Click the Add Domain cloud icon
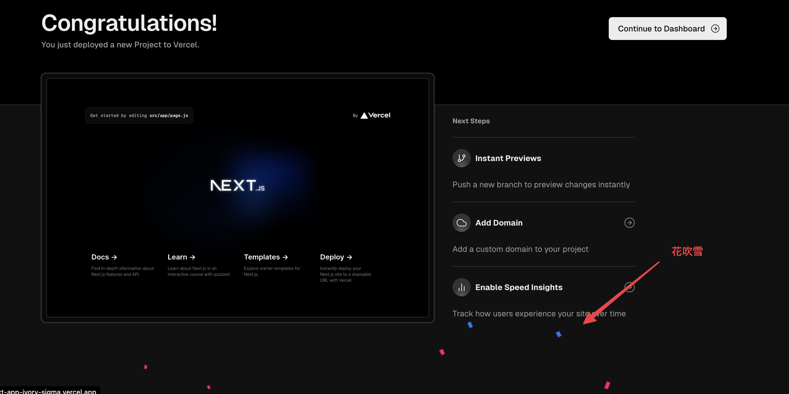Screen dimensions: 789x394 coord(461,223)
